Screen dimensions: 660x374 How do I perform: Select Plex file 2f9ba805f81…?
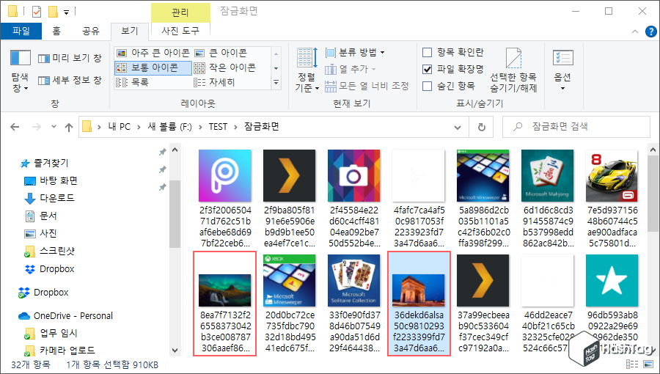pos(290,199)
